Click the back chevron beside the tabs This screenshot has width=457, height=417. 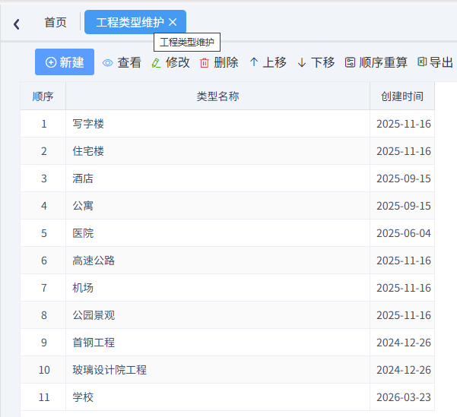[x=17, y=24]
